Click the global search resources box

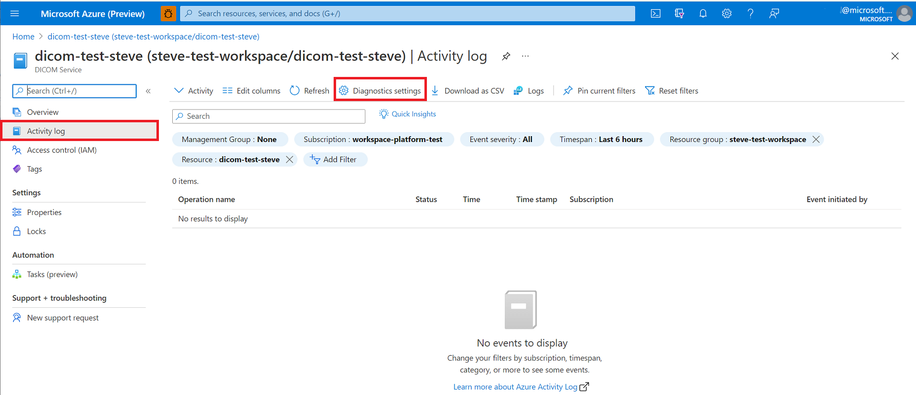pyautogui.click(x=408, y=13)
